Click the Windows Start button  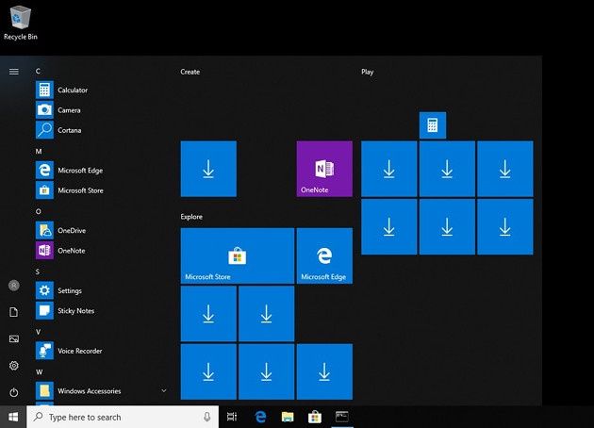pos(13,417)
